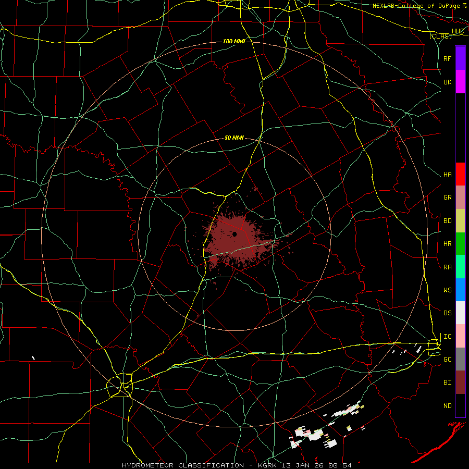Select the BD yellow legend block
This screenshot has height=469, width=469.
click(x=460, y=220)
